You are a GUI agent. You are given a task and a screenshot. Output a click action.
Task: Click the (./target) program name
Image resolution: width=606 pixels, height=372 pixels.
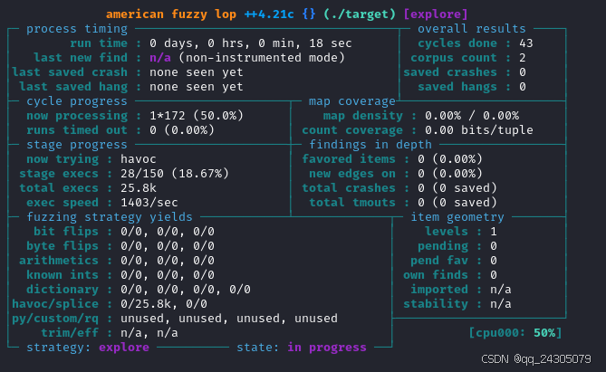[x=360, y=14]
